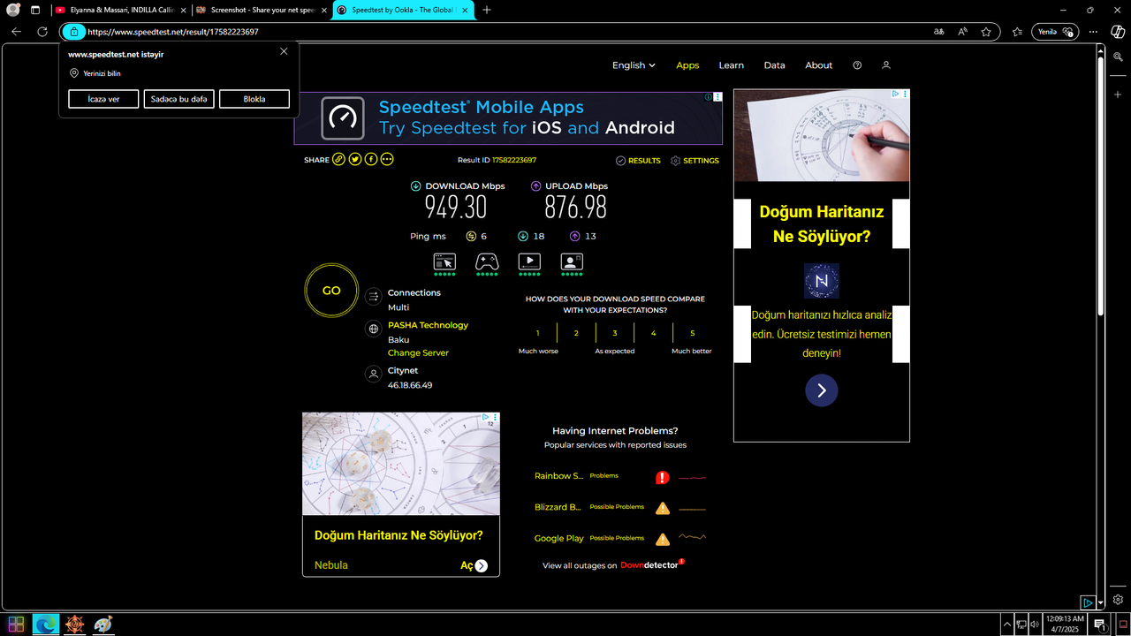Open the user account icon in header
Viewport: 1131px width, 636px height.
(x=886, y=65)
